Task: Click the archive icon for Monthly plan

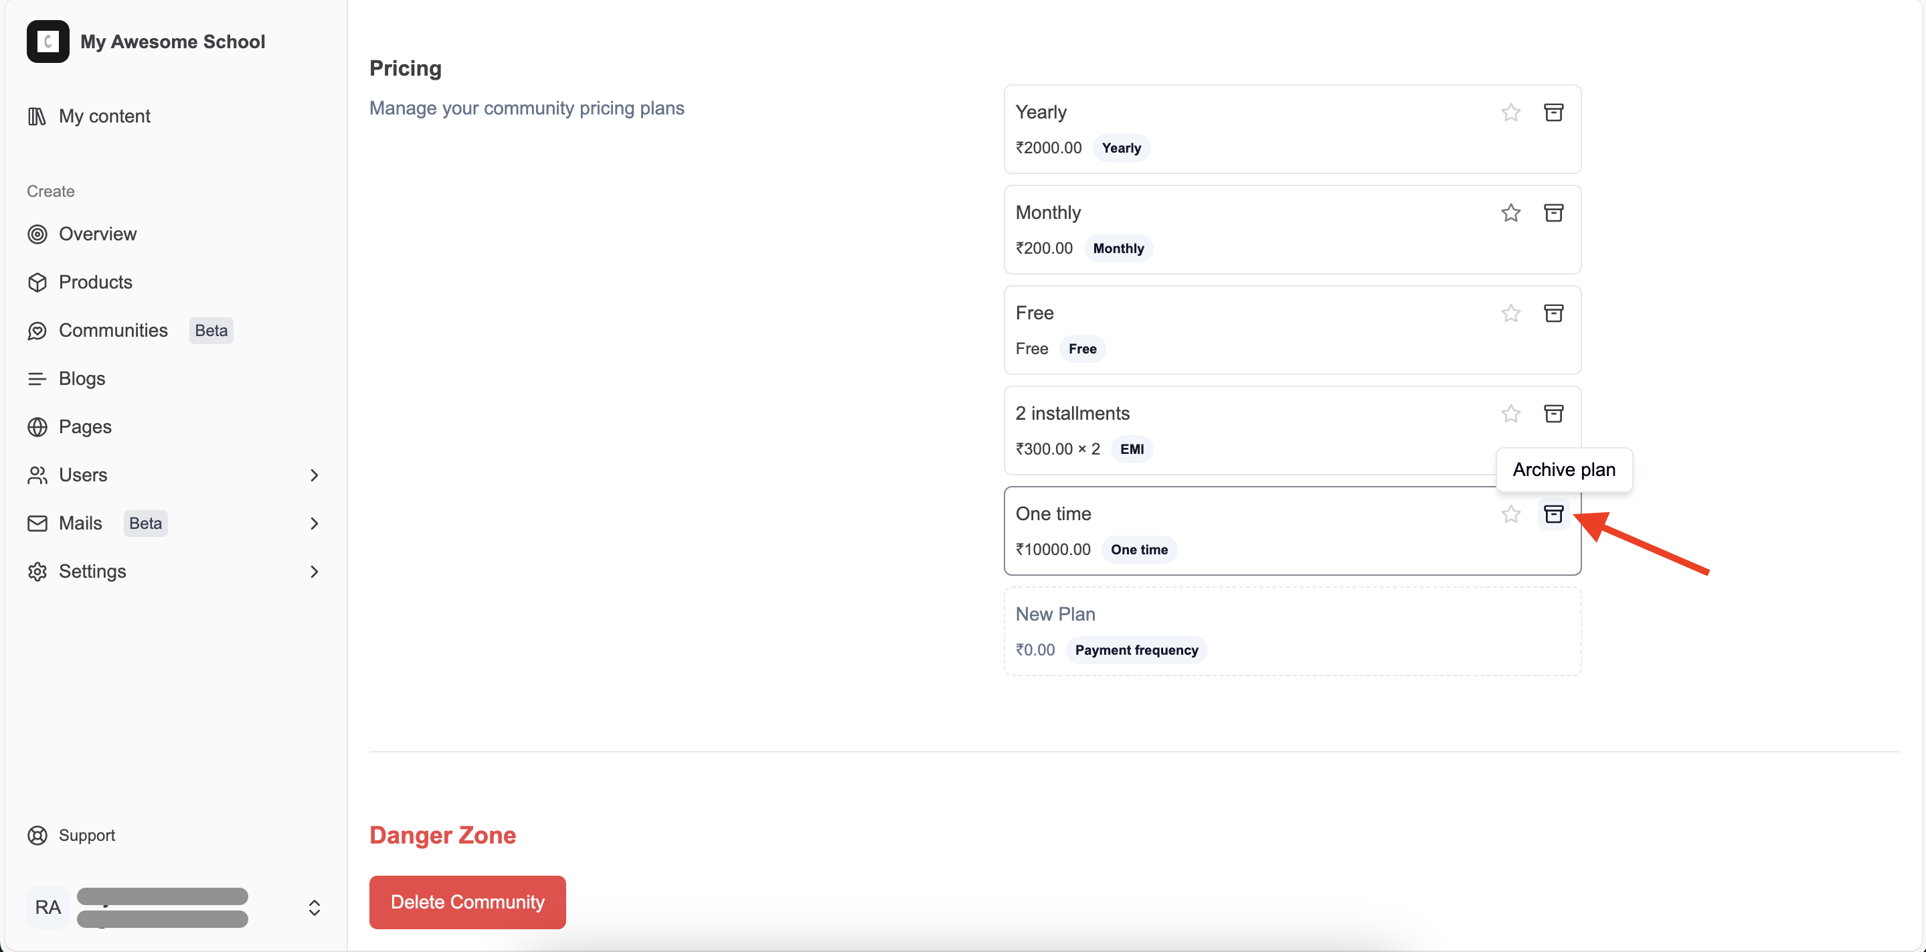Action: [x=1553, y=212]
